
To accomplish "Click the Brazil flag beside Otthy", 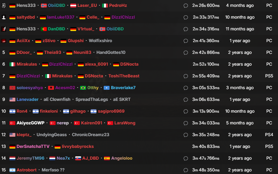I will 83,88.
